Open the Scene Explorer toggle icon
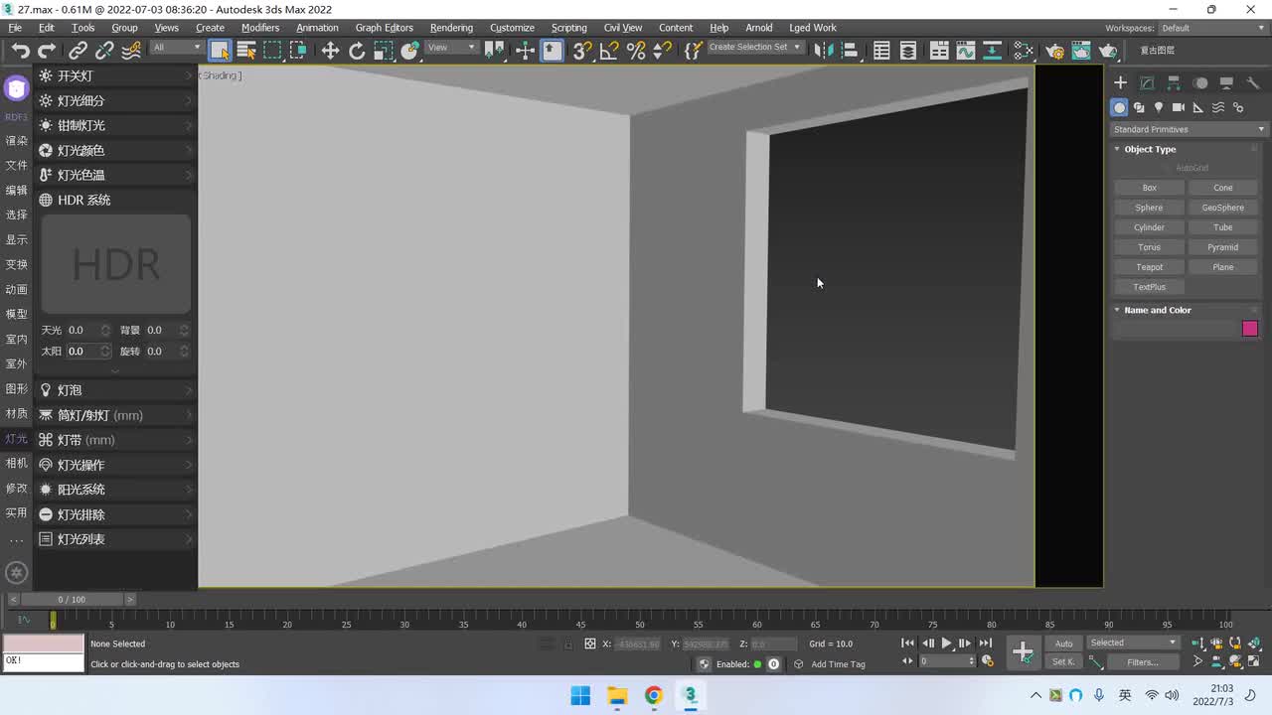Screen dimensions: 1272x715 click(881, 51)
